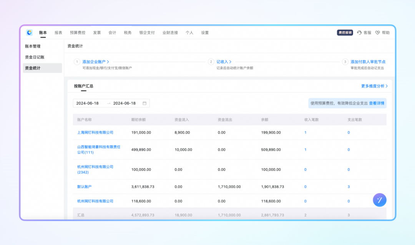
Task: Click the customer service headset icon
Action: point(359,33)
